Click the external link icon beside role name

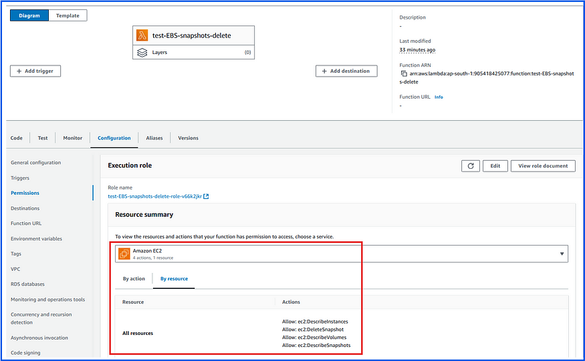coord(206,196)
